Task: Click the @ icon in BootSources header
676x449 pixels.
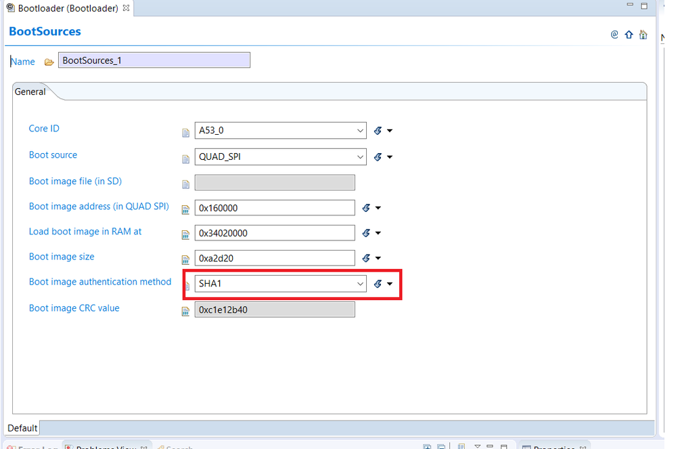Action: click(x=614, y=35)
